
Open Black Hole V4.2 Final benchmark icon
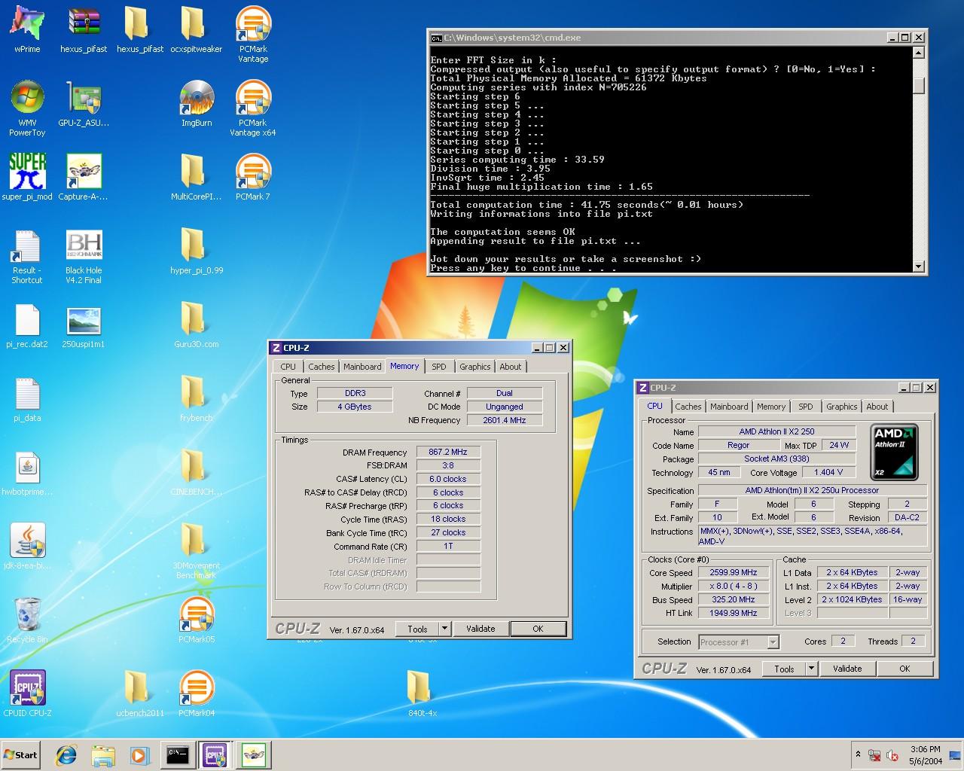(x=84, y=255)
